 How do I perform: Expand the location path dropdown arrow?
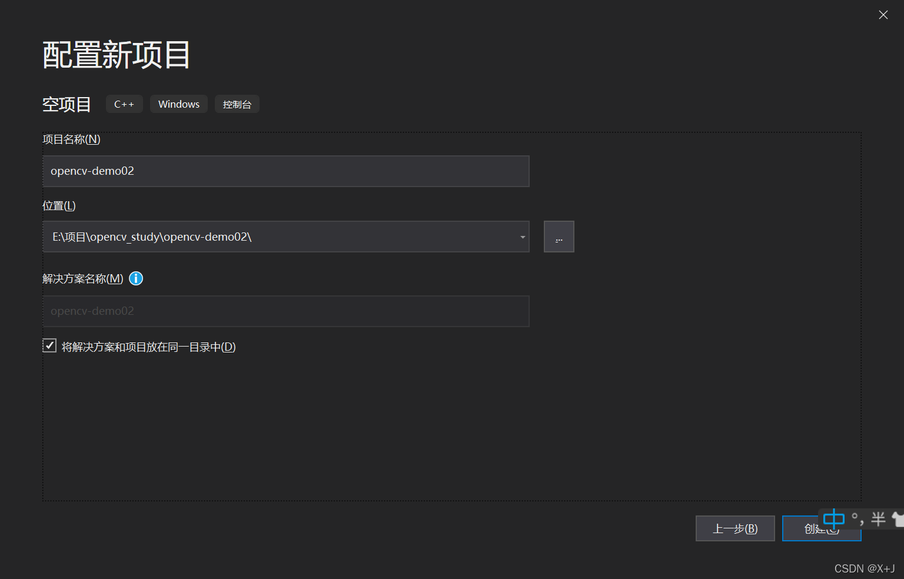tap(522, 237)
